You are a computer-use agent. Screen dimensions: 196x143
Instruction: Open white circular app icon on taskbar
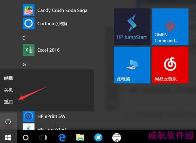[x=117, y=137]
